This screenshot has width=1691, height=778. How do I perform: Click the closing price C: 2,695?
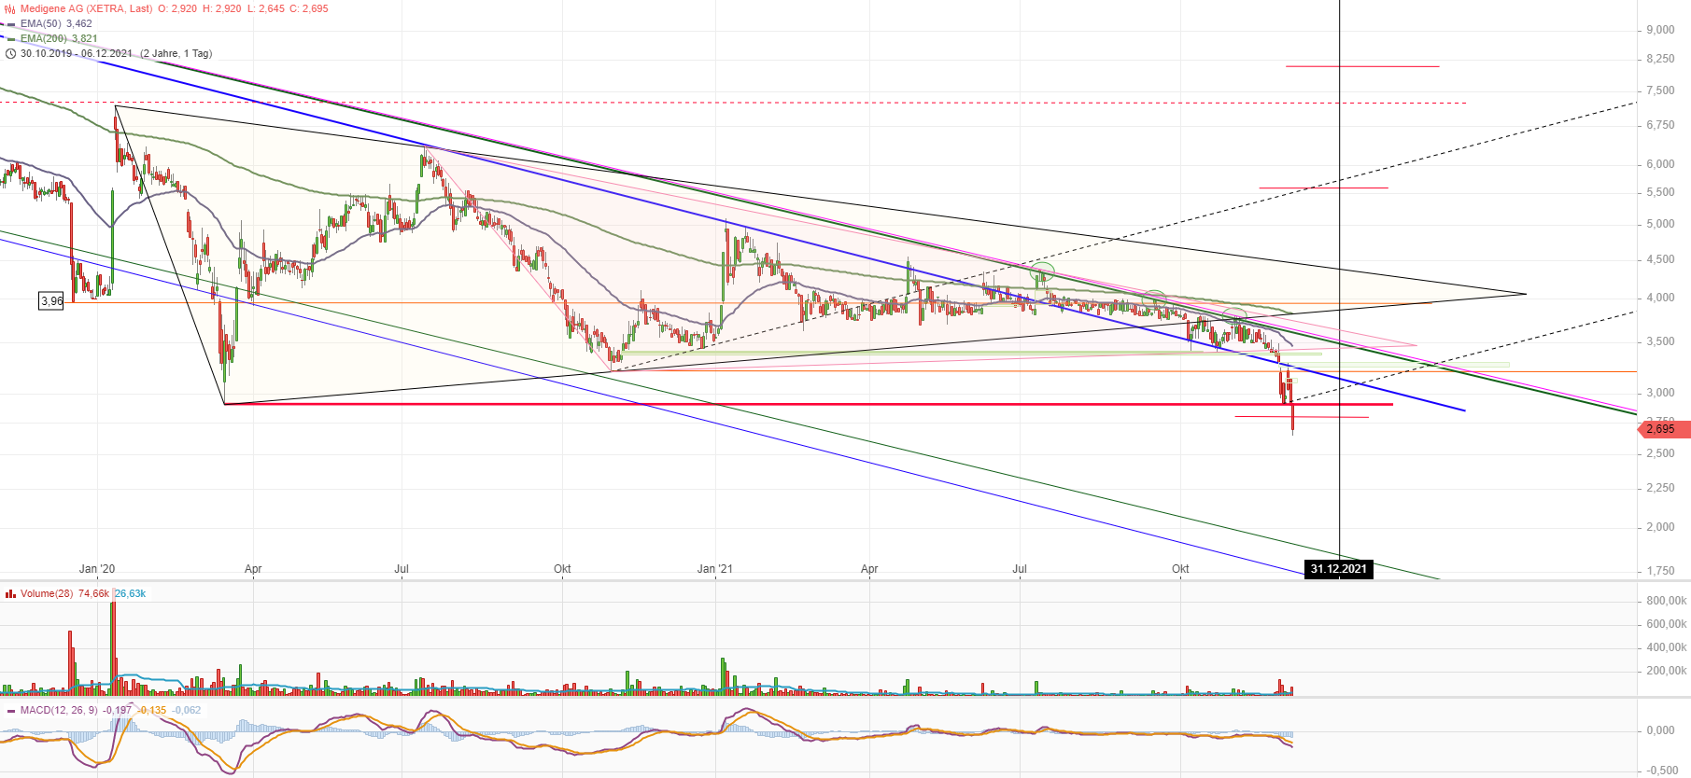308,8
